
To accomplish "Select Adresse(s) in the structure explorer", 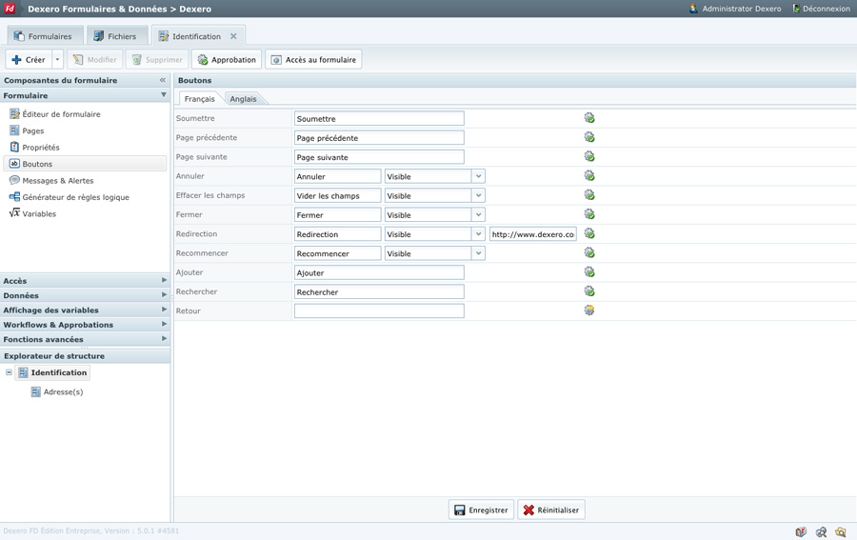I will [x=57, y=391].
